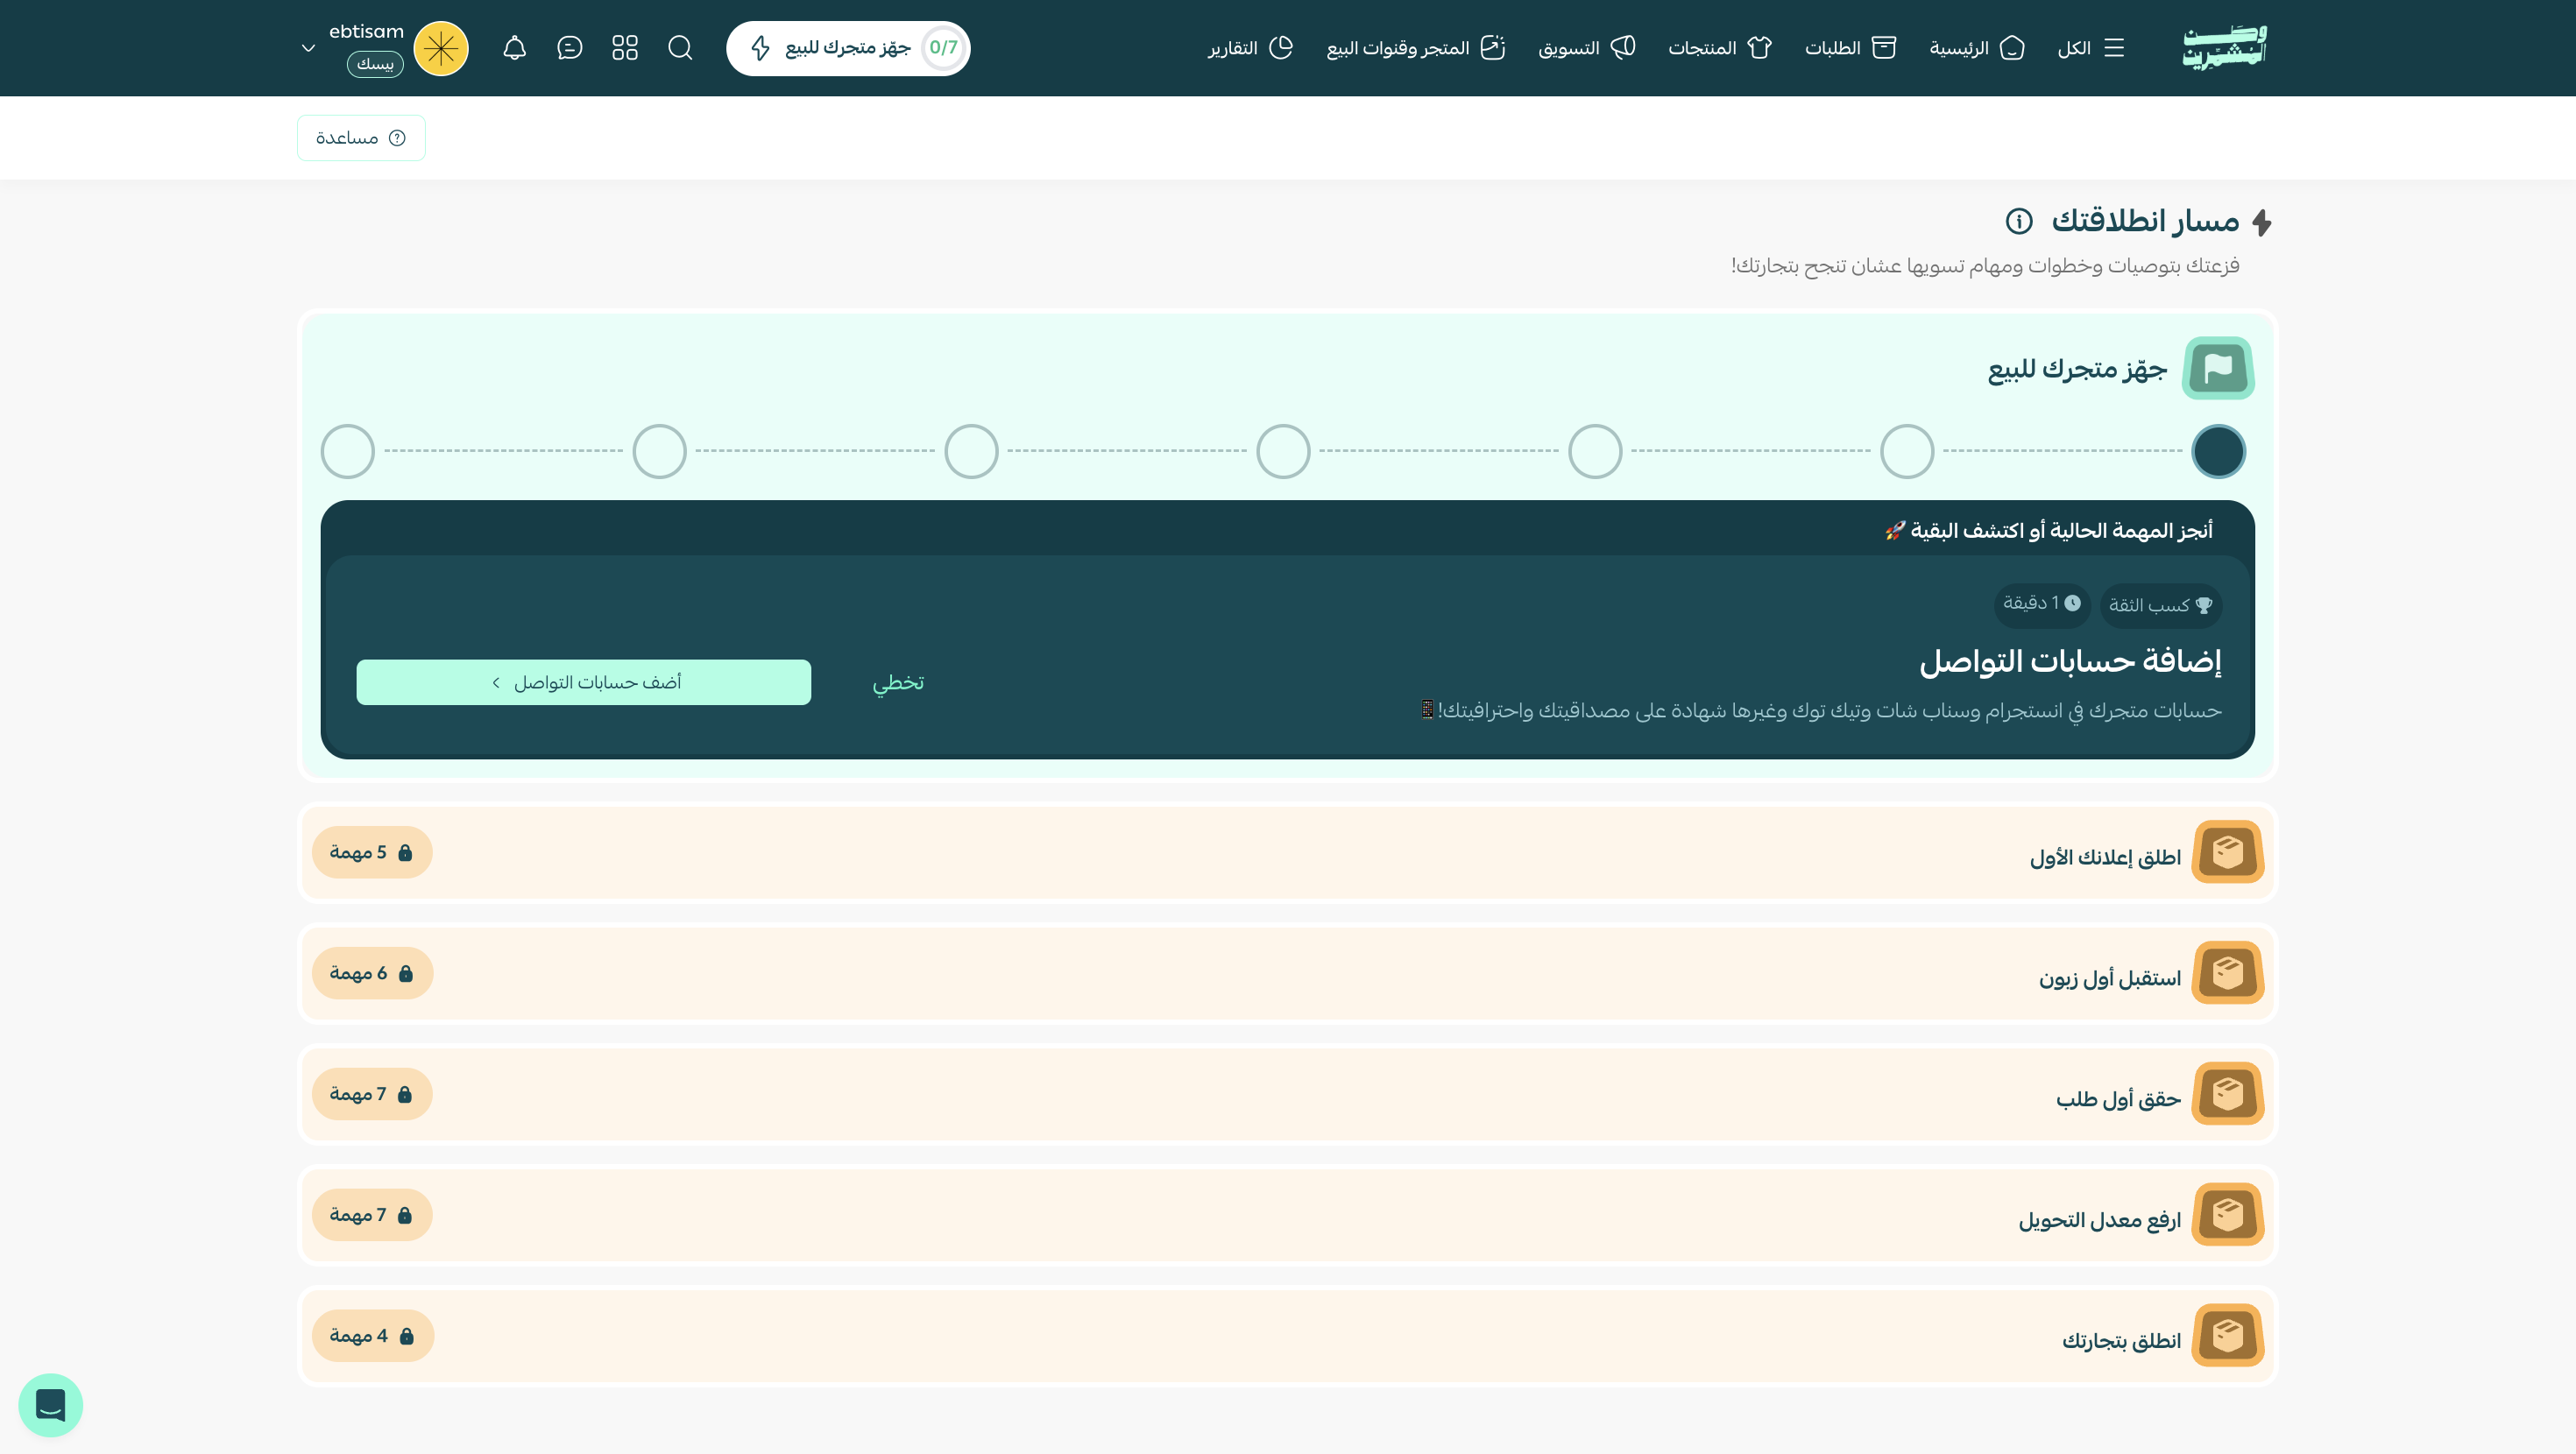Screen dimensions: 2576x1454
Task: Open the apps grid icon
Action: click(x=625, y=48)
